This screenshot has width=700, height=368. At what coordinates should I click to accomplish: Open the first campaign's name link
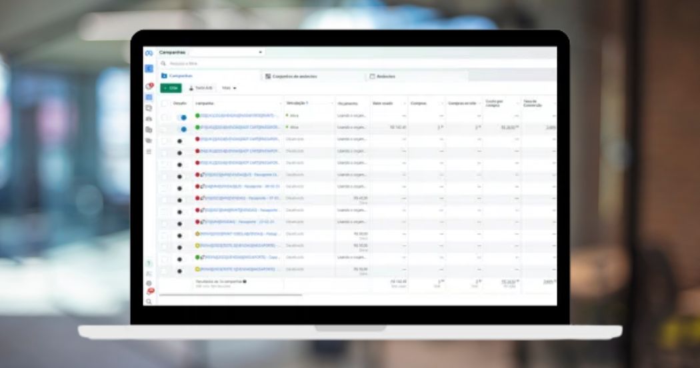[239, 116]
